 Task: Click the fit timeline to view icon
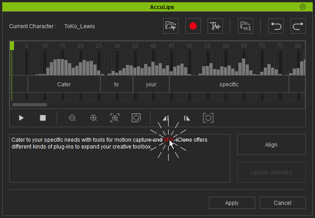pyautogui.click(x=136, y=118)
